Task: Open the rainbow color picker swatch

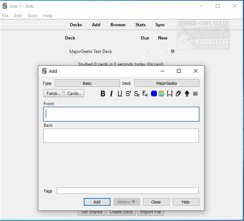Action: pos(161,94)
